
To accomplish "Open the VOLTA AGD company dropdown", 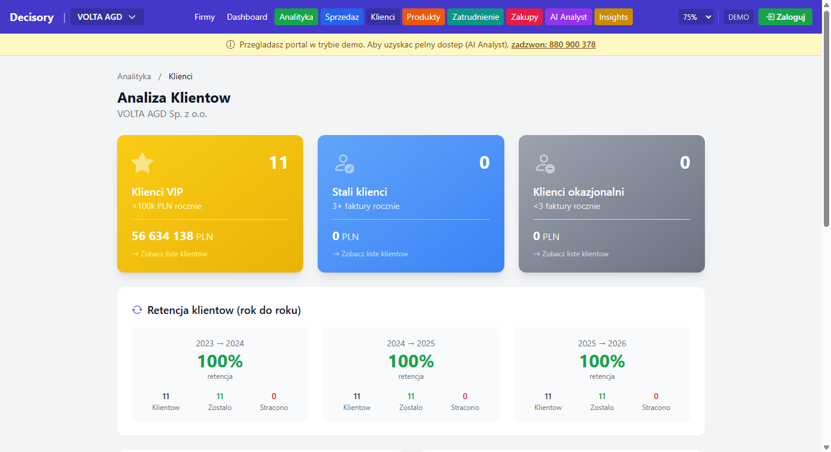I will (107, 17).
